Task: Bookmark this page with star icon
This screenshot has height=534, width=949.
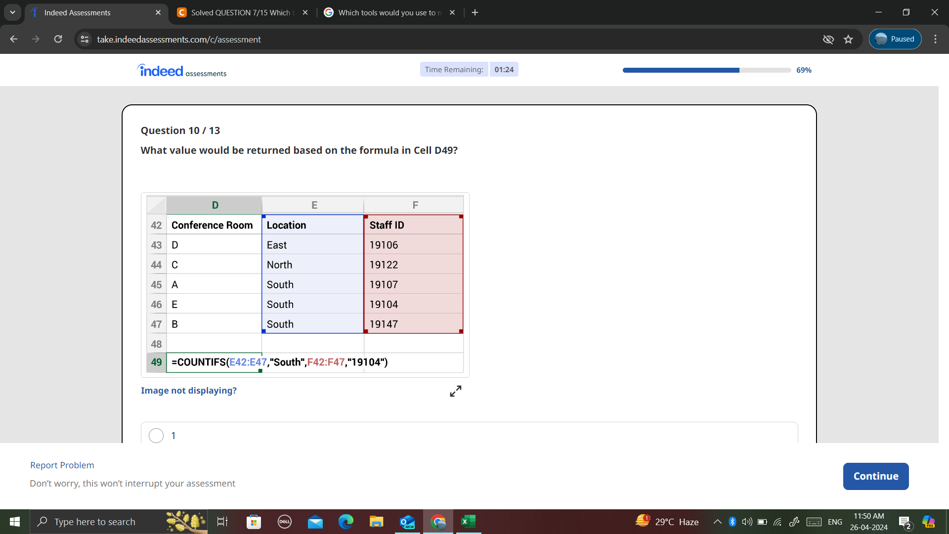Action: [848, 39]
